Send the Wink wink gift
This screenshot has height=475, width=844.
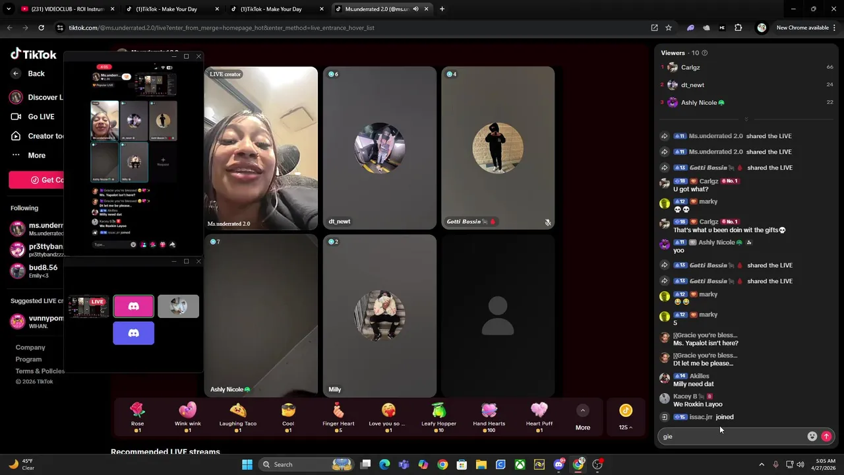pos(187,417)
